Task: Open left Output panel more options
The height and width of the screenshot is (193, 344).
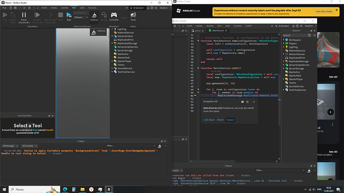Action: point(165,146)
